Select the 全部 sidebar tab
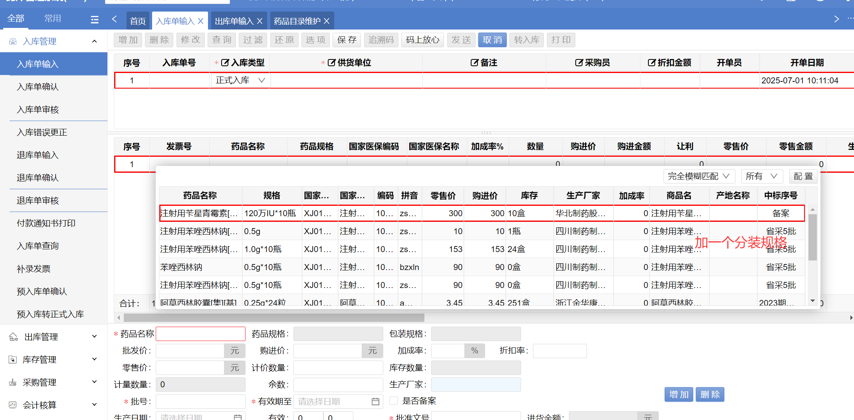The height and width of the screenshot is (420, 854). 16,18
